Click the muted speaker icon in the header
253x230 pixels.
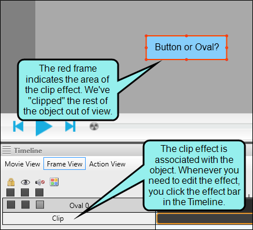[x=40, y=182]
